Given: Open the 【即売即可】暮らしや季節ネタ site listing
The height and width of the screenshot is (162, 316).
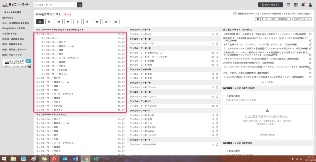Looking at the screenshot, I should point(264,34).
